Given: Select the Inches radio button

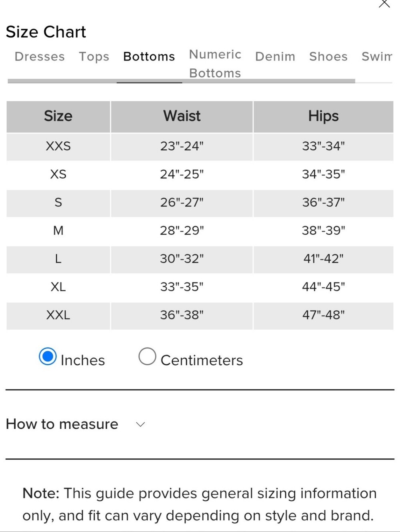Looking at the screenshot, I should click(48, 356).
